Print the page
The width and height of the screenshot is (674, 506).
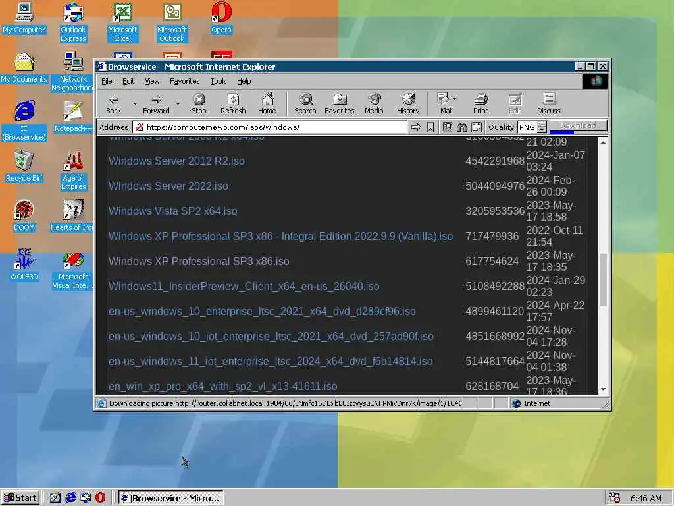coord(480,103)
